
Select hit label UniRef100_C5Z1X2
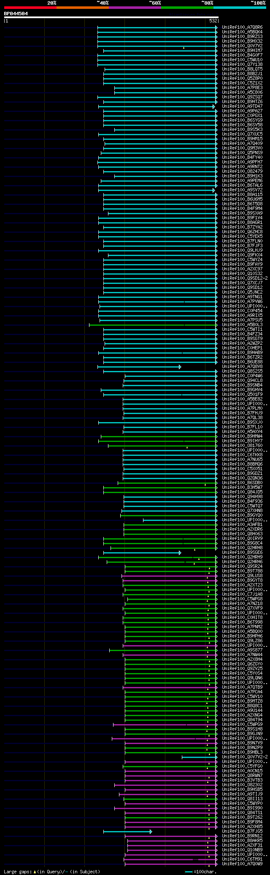242,83
